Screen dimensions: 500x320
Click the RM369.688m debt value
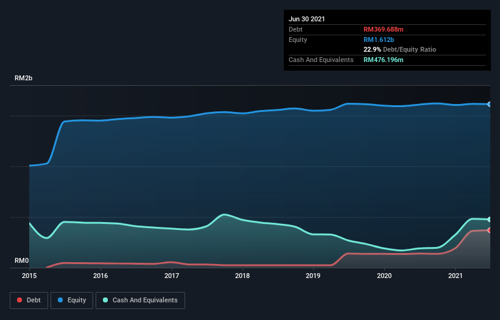383,29
